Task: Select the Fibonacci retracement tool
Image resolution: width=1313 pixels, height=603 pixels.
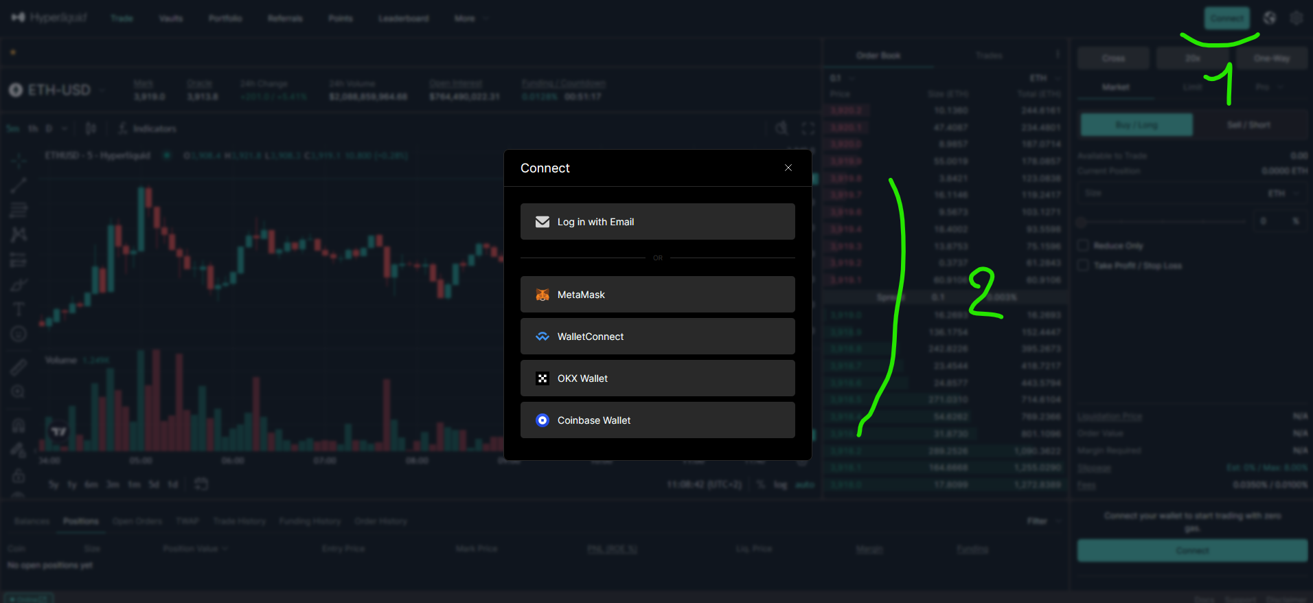Action: 19,209
